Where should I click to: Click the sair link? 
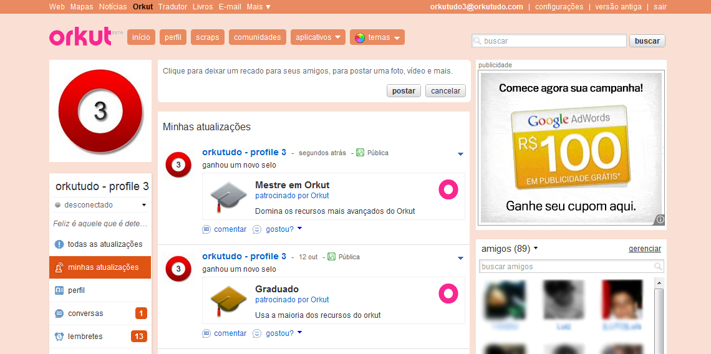click(660, 7)
